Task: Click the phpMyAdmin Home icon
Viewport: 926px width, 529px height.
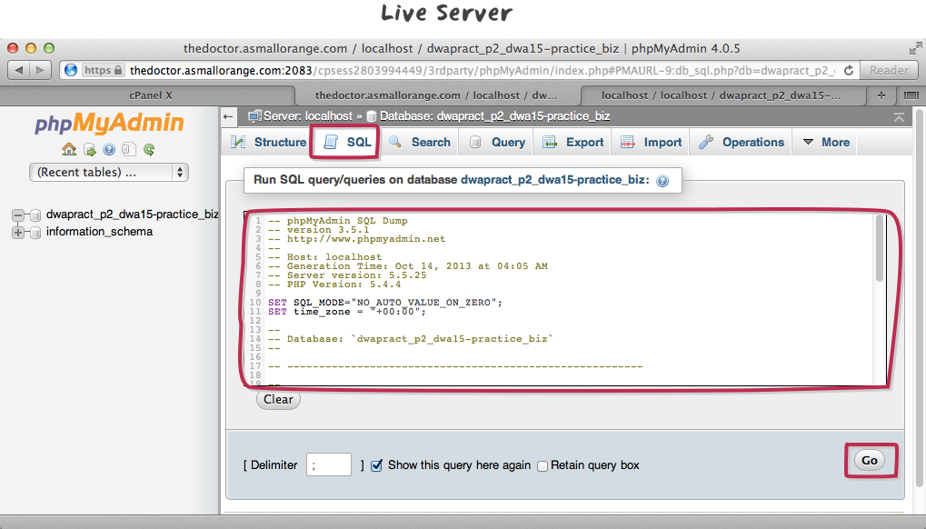Action: click(69, 149)
